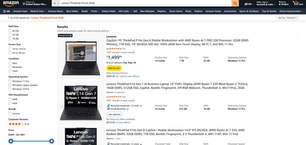Go to Sports & Outdoors
This screenshot has height=145, width=306.
click(249, 11)
